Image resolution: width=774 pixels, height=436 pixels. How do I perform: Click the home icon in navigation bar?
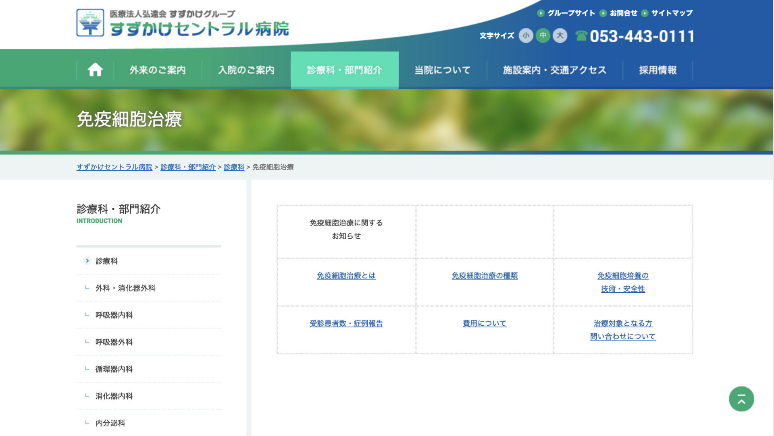95,70
